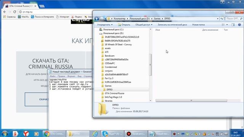244x137 pixels.
Task: Open Internet Explorer from taskbar
Action: tap(95, 134)
